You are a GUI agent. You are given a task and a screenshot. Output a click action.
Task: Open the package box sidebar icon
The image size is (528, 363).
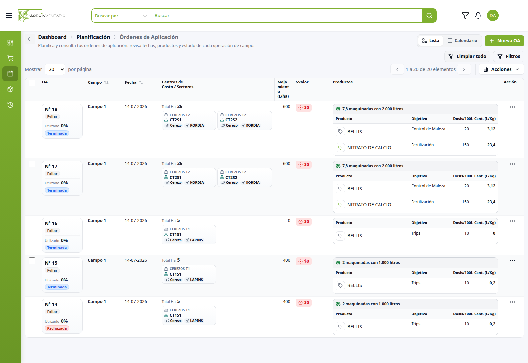coord(10,89)
